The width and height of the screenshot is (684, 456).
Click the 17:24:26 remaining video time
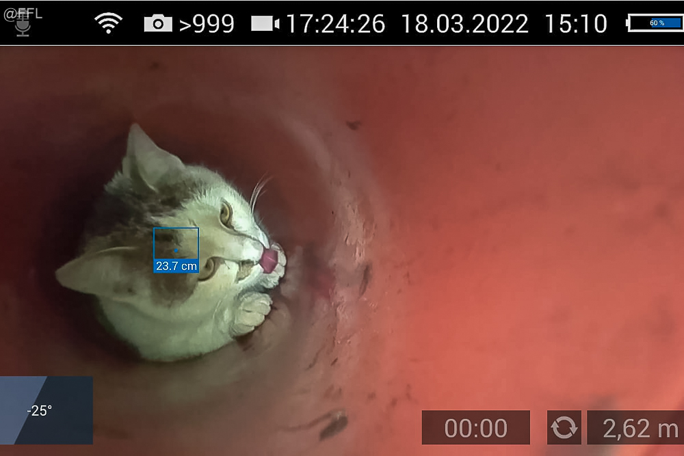335,25
